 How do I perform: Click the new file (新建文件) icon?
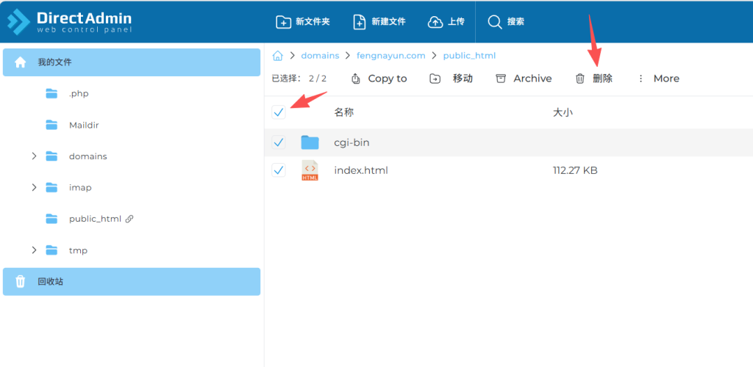click(x=359, y=22)
